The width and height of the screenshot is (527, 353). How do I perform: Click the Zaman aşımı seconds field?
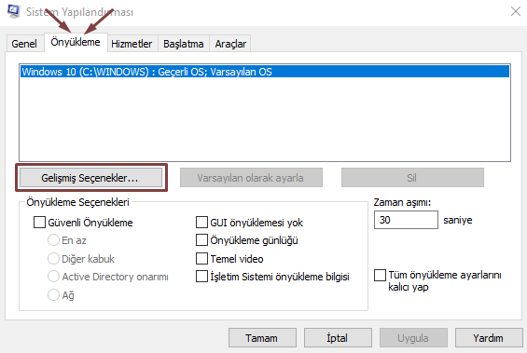[x=406, y=220]
